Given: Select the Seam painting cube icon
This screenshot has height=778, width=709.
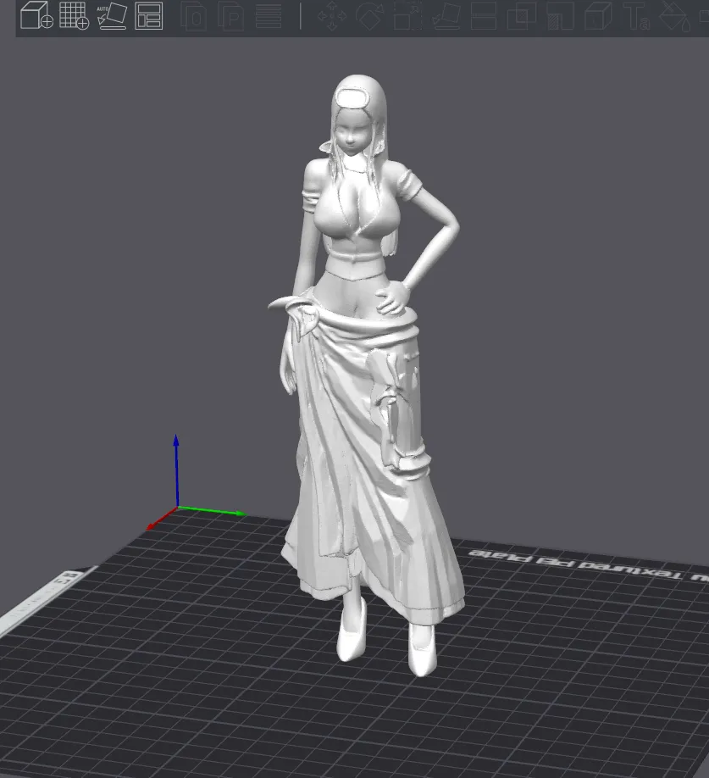Looking at the screenshot, I should (598, 17).
